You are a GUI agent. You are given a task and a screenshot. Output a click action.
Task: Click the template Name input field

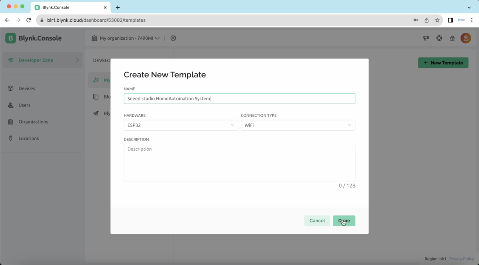point(239,99)
